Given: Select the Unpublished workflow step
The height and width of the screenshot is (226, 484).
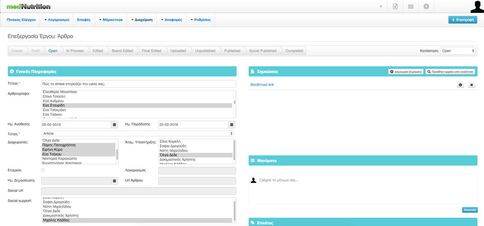Looking at the screenshot, I should [x=205, y=51].
